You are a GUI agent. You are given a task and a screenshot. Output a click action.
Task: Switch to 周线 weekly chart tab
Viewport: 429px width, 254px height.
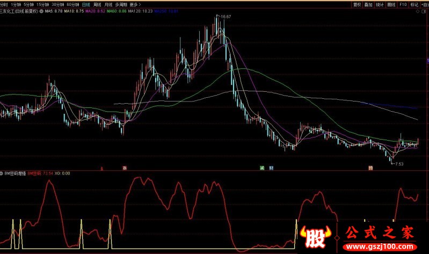click(x=97, y=4)
